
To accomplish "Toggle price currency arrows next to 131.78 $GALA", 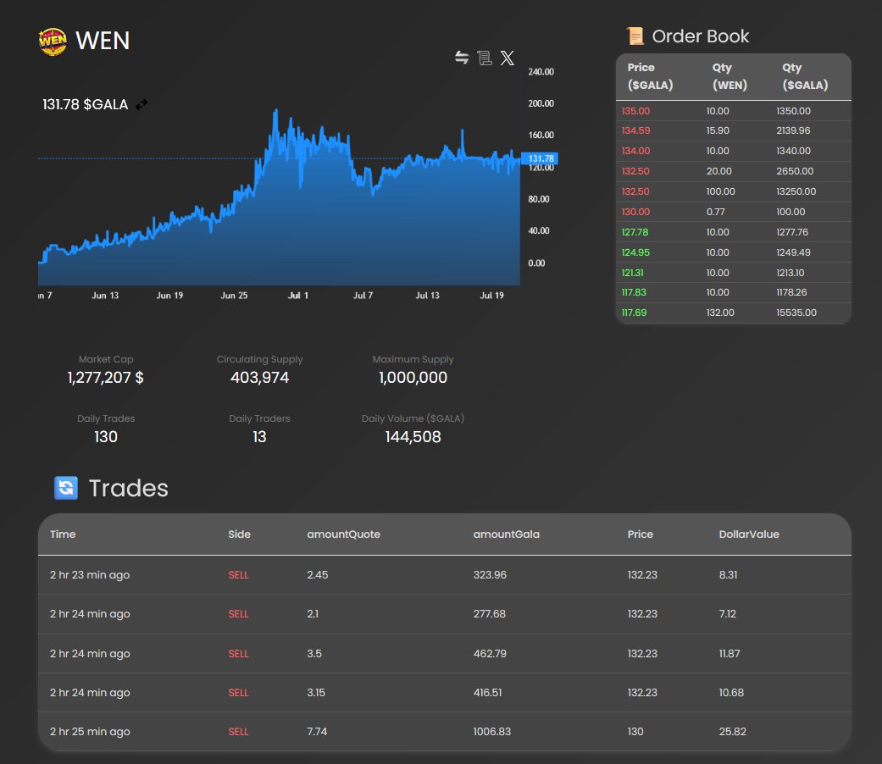I will tap(141, 104).
